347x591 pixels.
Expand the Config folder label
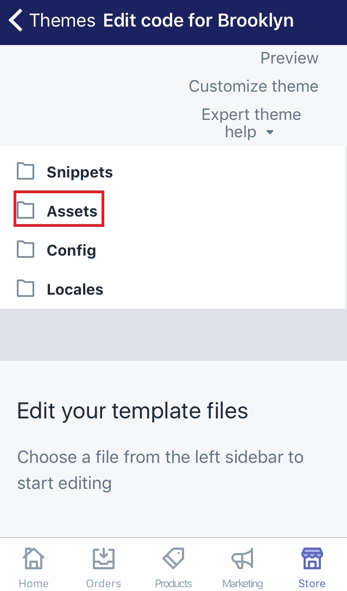[71, 251]
